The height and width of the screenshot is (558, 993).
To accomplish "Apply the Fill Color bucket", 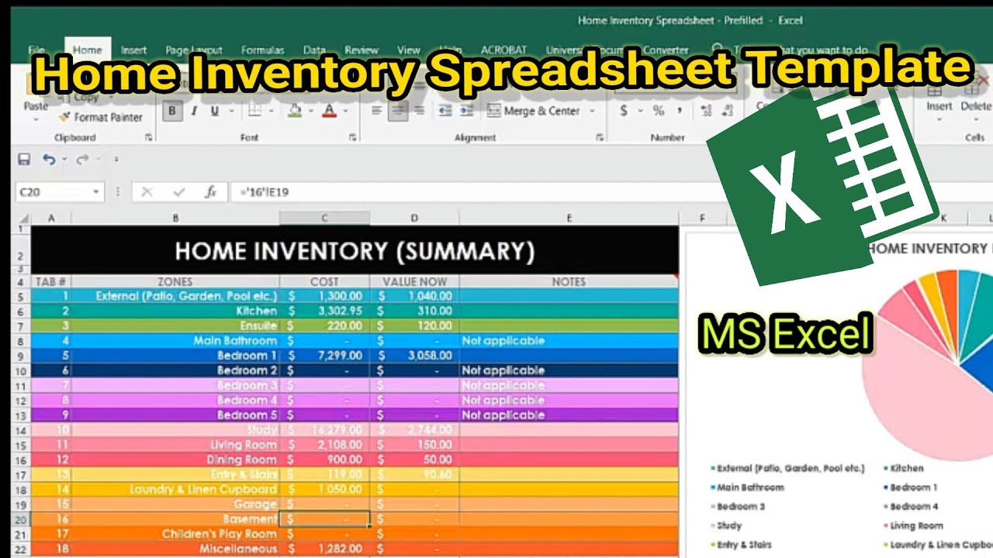I will [294, 111].
